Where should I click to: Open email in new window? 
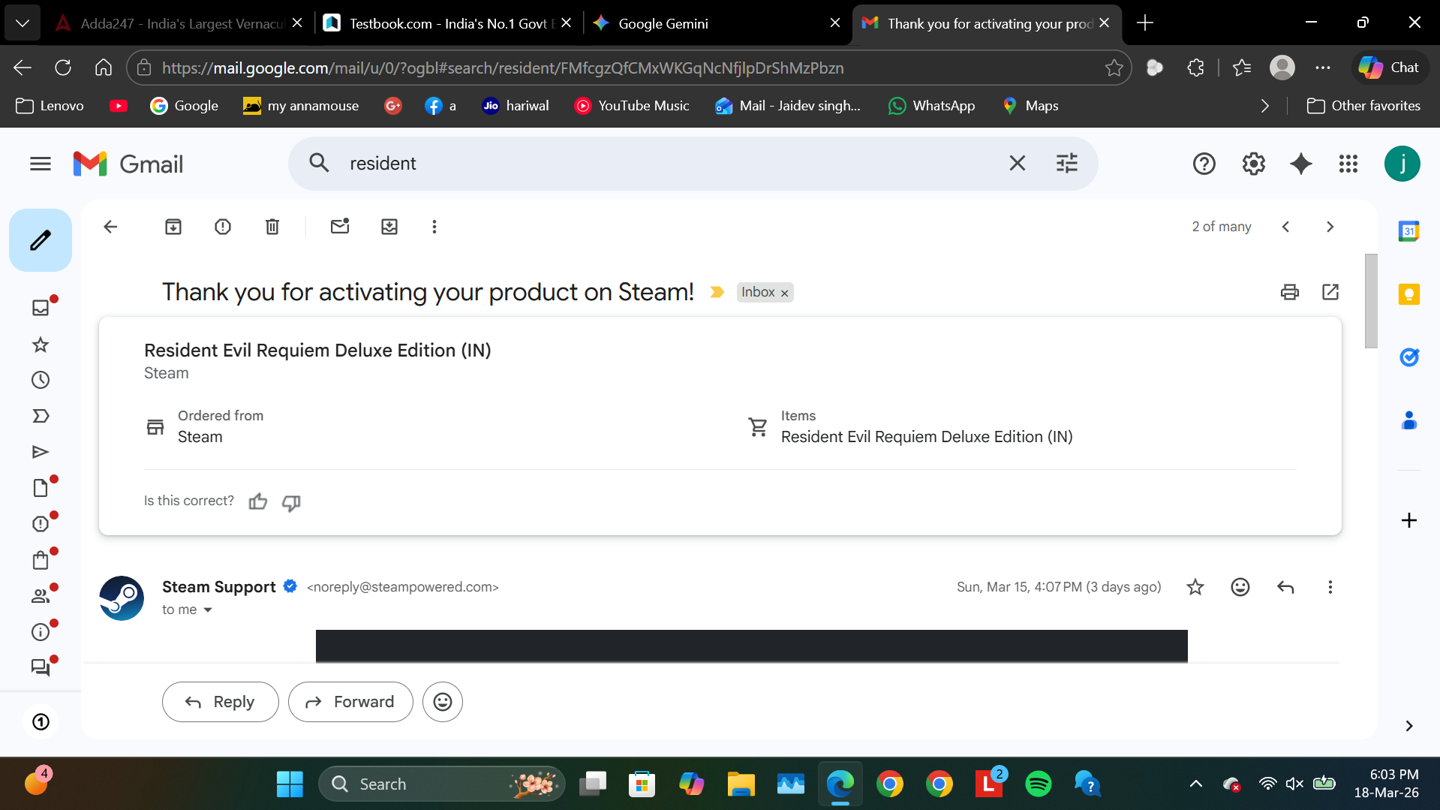coord(1330,292)
